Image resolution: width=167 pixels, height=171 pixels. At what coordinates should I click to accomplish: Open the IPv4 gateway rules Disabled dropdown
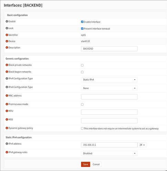109,154
